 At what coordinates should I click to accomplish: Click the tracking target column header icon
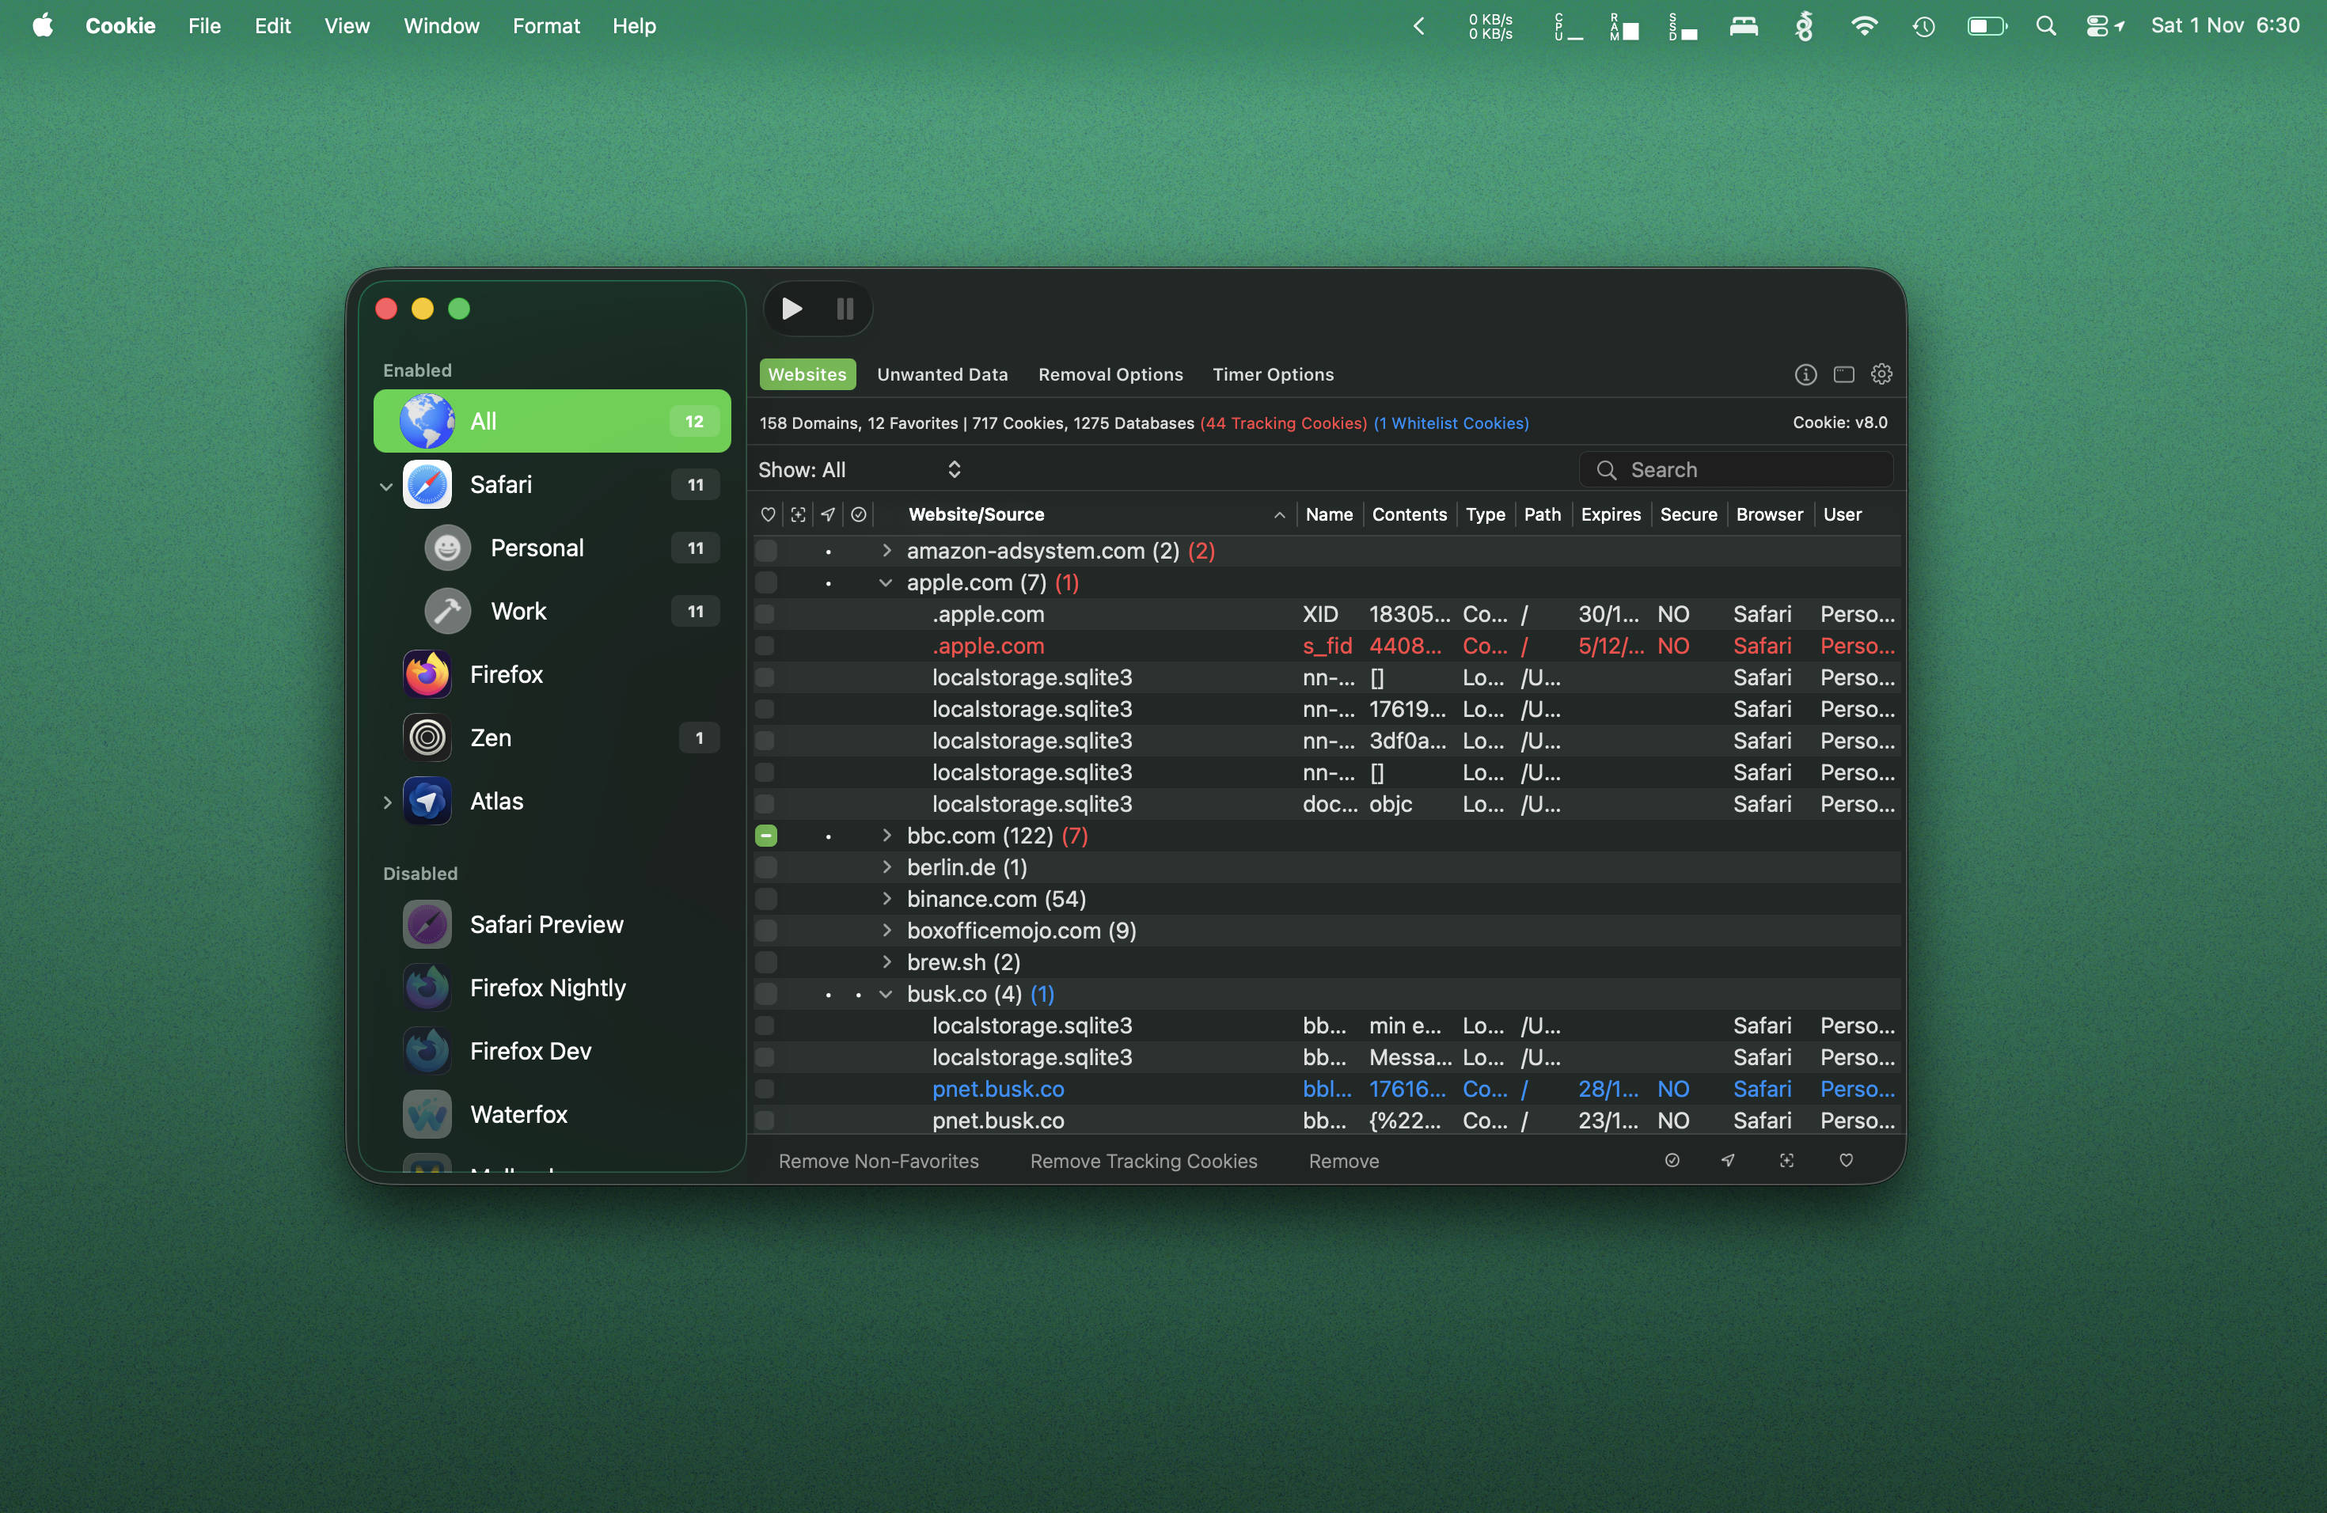click(x=798, y=514)
